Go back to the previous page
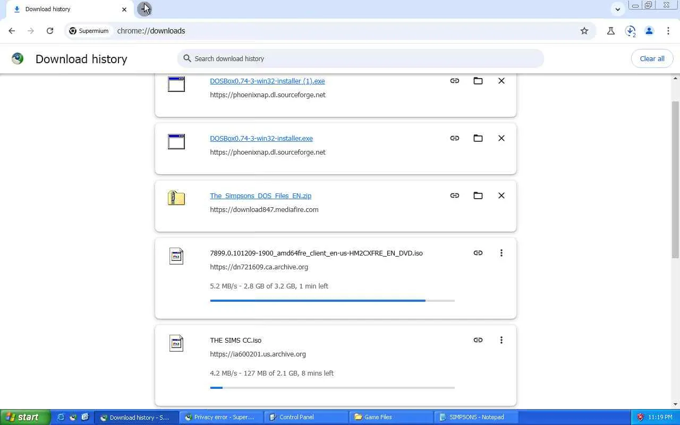Viewport: 680px width, 425px height. coord(12,31)
